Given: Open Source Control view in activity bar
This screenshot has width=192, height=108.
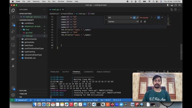Looking at the screenshot, I should click(13, 24).
